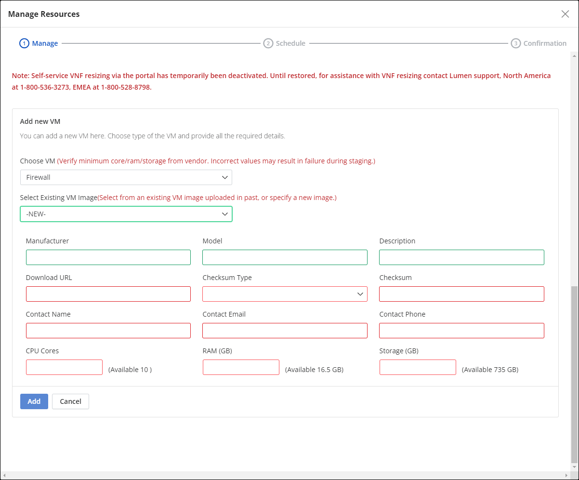Screen dimensions: 579x480
Task: Click the step 3 circle icon
Action: click(x=516, y=43)
